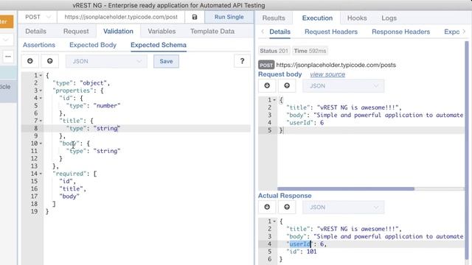Click the Run Single button
Image resolution: width=472 pixels, height=265 pixels.
[229, 17]
